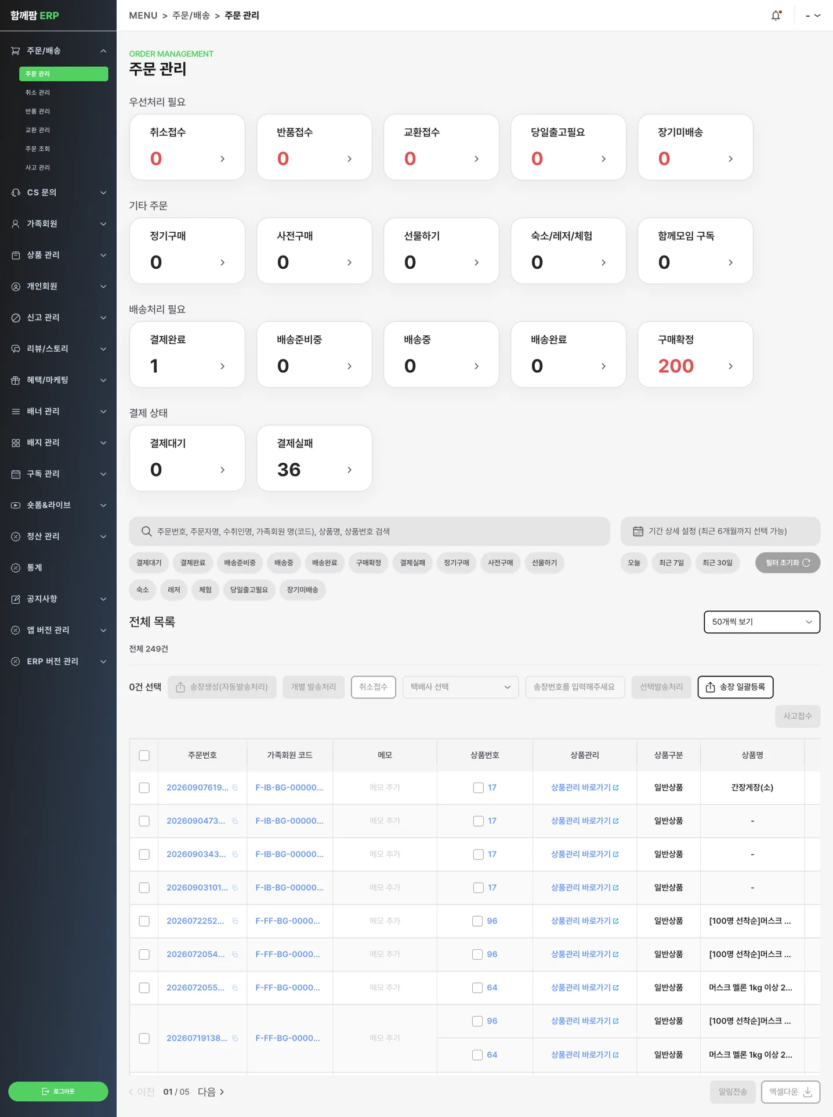833x1117 pixels.
Task: Open 반품 관리 in the sidebar submenu
Action: click(x=38, y=111)
